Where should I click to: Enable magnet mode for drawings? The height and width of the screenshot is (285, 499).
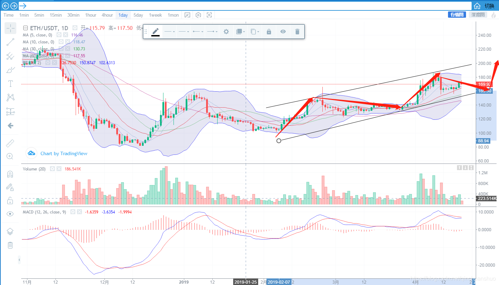[x=10, y=174]
